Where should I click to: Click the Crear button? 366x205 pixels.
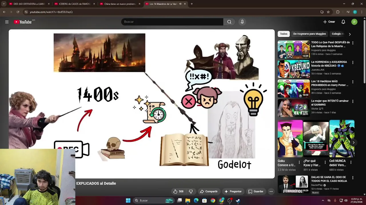[329, 22]
